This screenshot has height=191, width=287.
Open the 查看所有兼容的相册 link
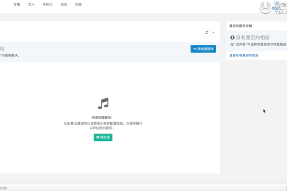click(x=244, y=56)
